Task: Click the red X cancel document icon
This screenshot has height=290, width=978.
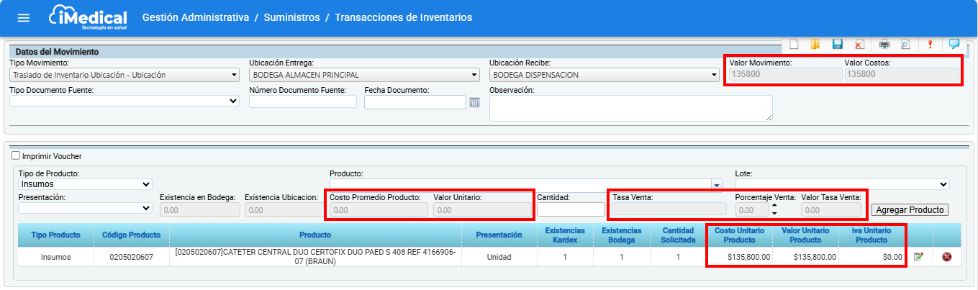Action: pyautogui.click(x=859, y=45)
